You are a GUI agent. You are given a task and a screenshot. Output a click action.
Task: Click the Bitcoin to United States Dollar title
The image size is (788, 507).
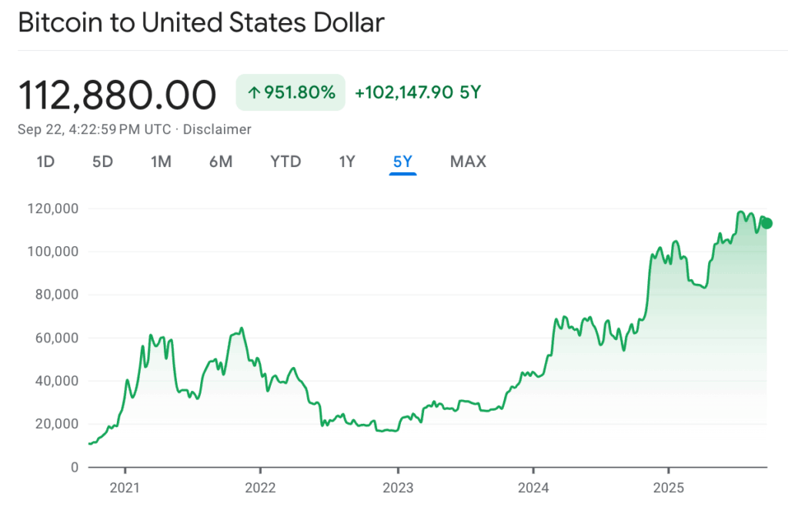[201, 22]
